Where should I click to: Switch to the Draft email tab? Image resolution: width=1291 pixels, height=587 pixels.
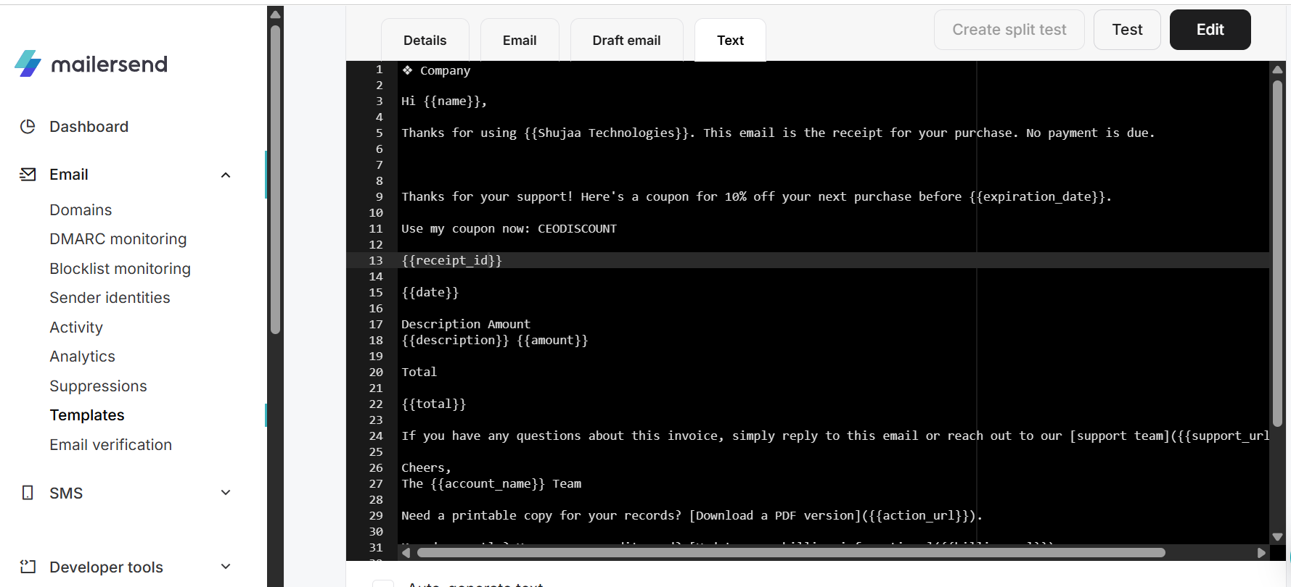pos(626,41)
